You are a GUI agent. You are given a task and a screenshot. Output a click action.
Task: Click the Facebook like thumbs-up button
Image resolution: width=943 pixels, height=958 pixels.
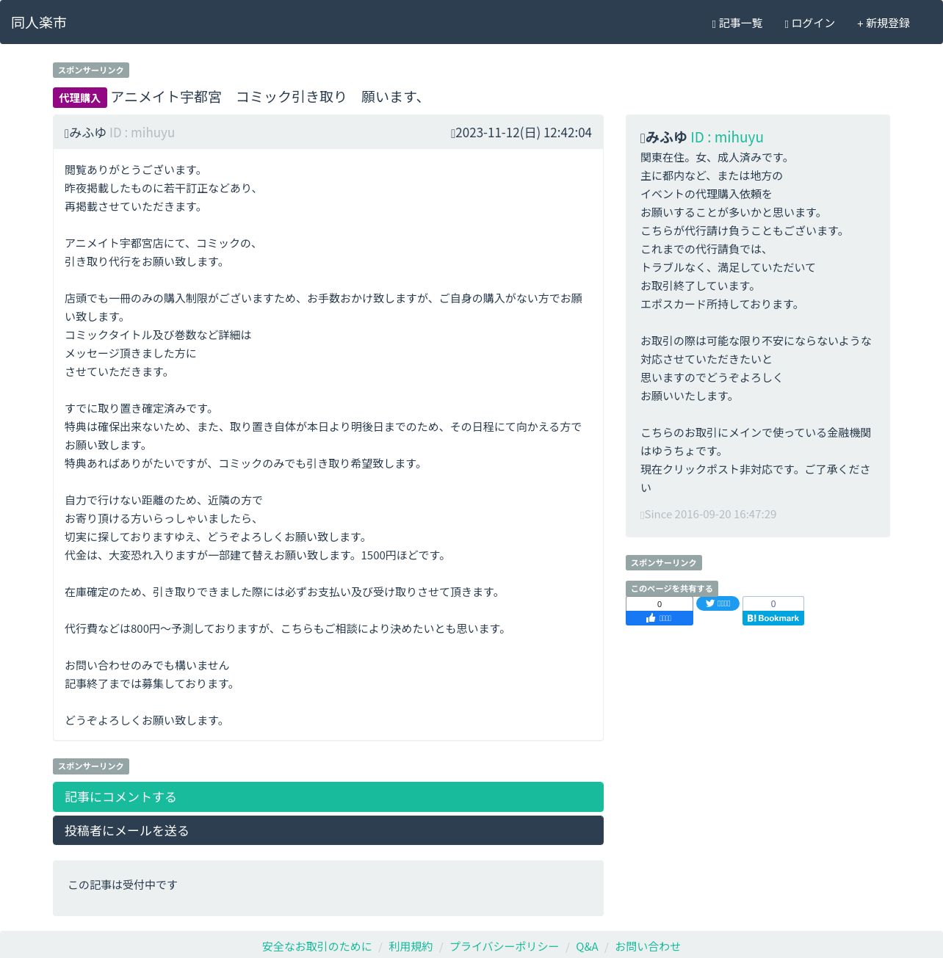click(660, 618)
